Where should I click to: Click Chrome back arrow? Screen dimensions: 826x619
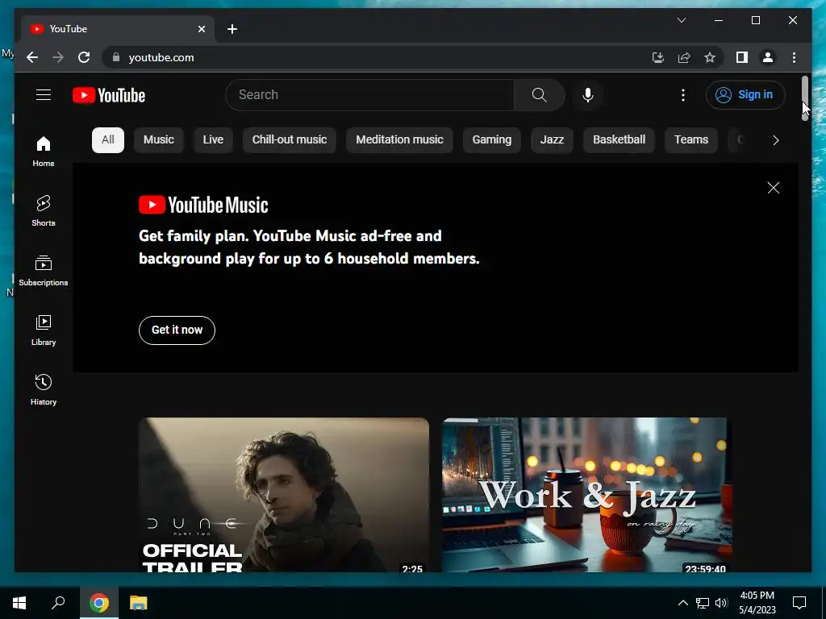(32, 57)
